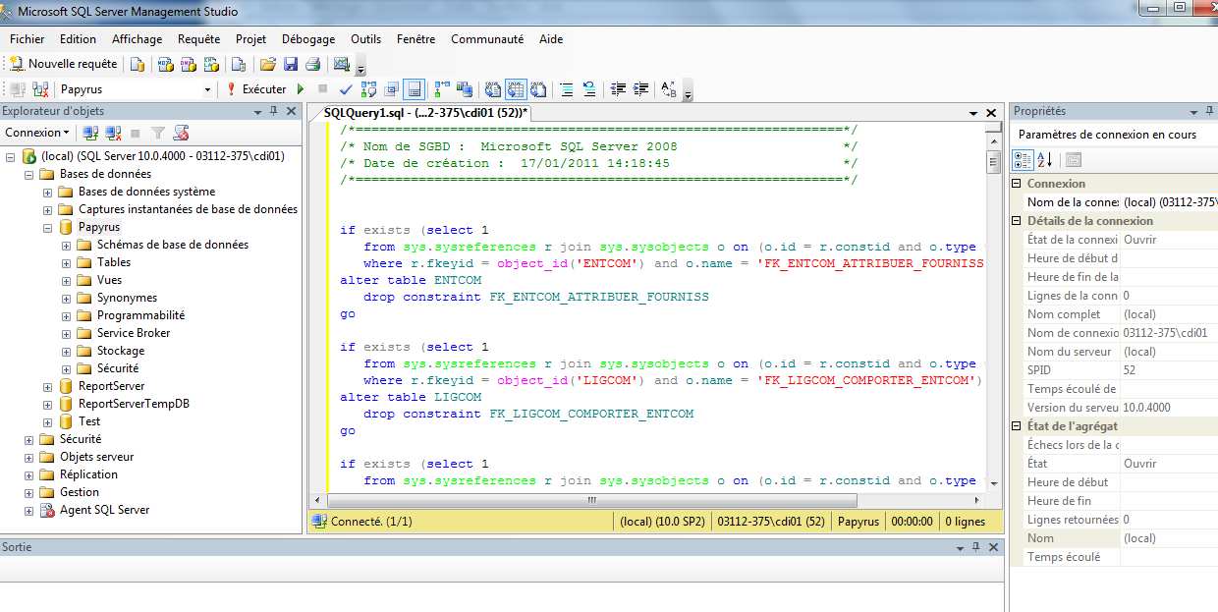The image size is (1218, 612).
Task: Click the Increase indent icon in the toolbar
Action: coord(638,89)
